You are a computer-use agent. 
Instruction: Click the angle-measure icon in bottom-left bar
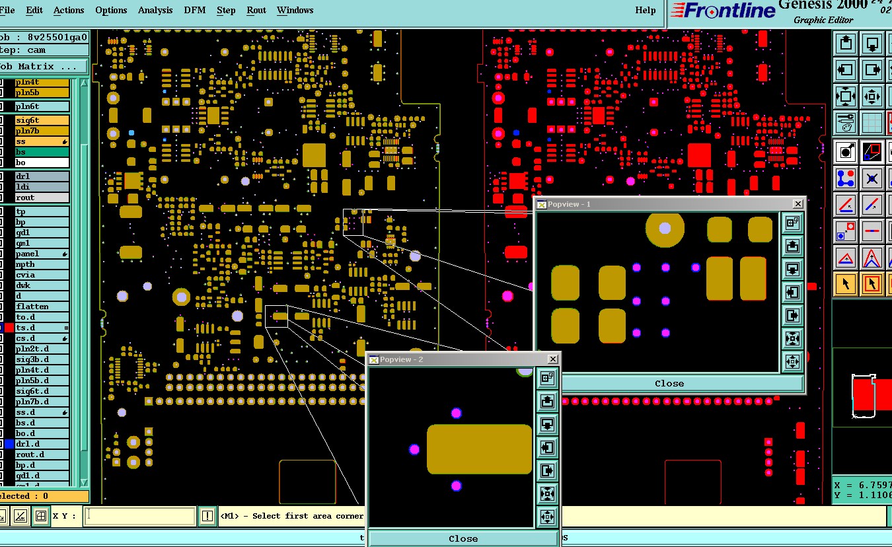[x=20, y=516]
